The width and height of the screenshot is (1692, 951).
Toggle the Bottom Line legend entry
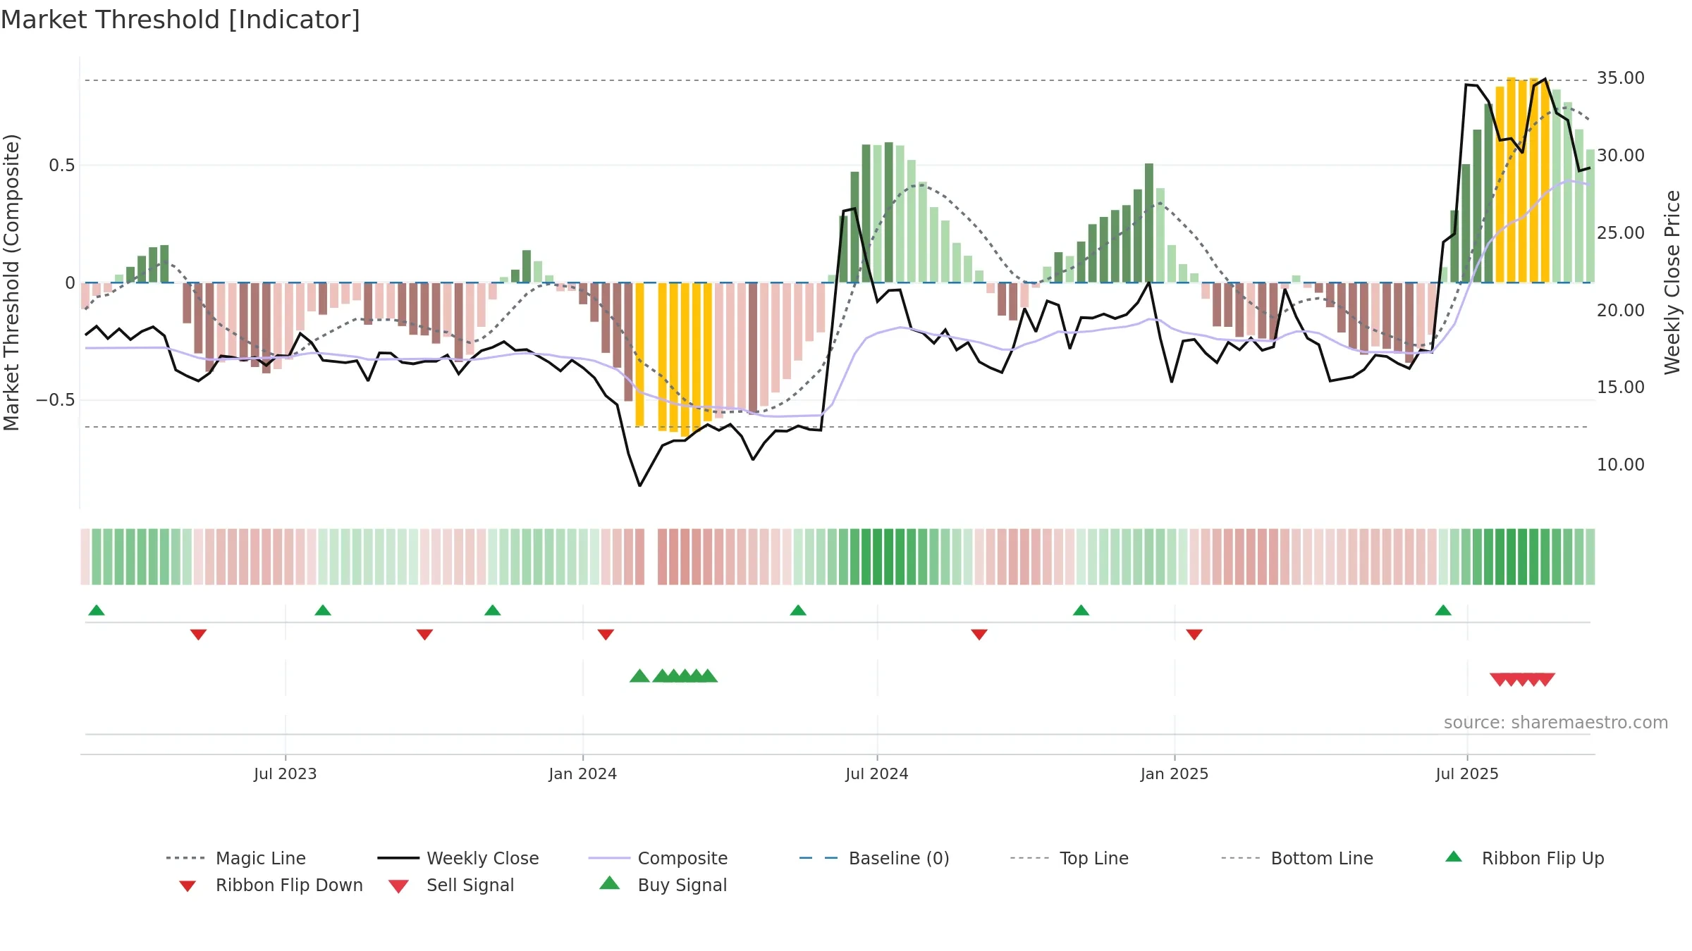pyautogui.click(x=1297, y=858)
